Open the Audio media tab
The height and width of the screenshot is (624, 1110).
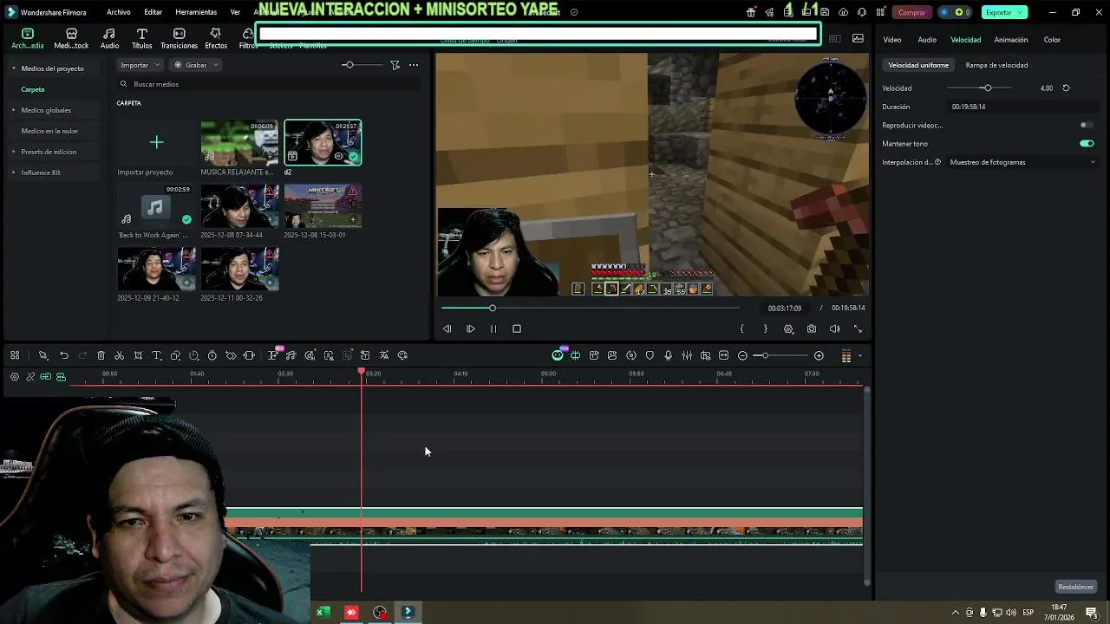pos(109,38)
